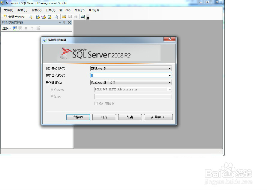Maximize the Management Studio window
Screen dimensions: 267x191
208,2
